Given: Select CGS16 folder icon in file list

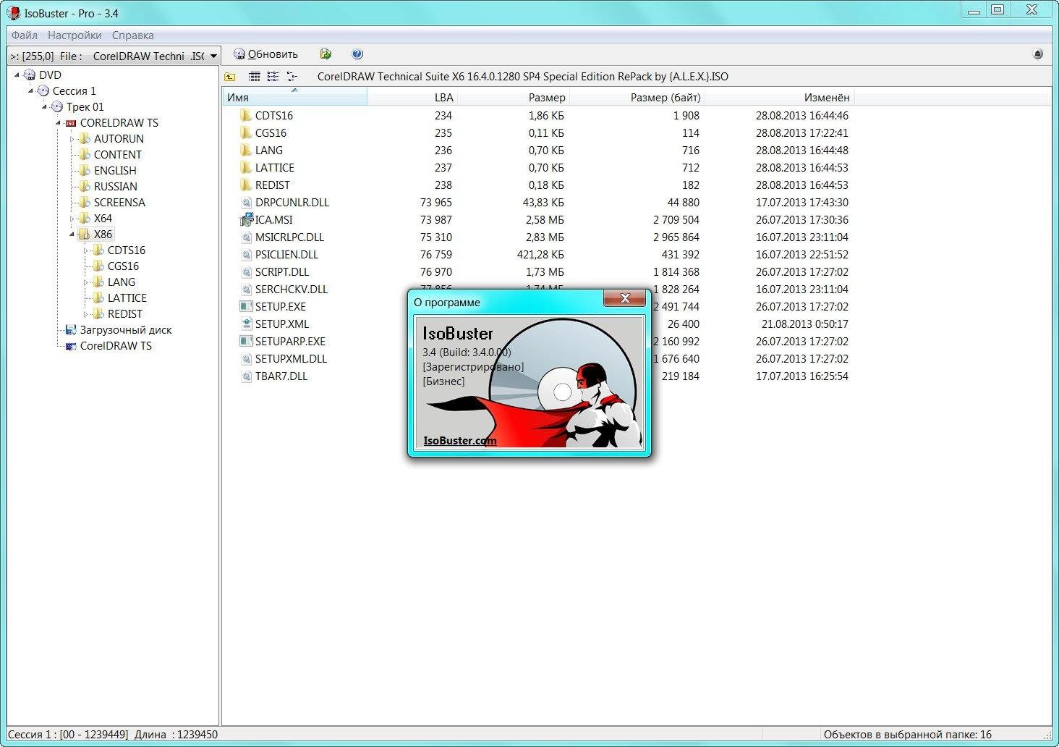Looking at the screenshot, I should point(246,132).
